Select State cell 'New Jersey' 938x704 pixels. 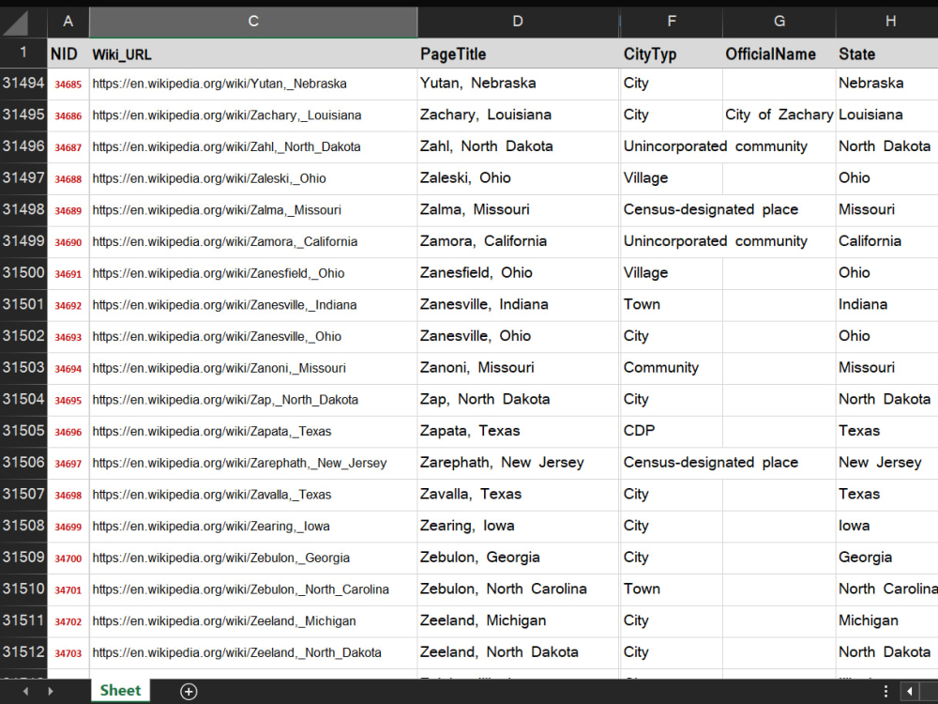pos(887,463)
